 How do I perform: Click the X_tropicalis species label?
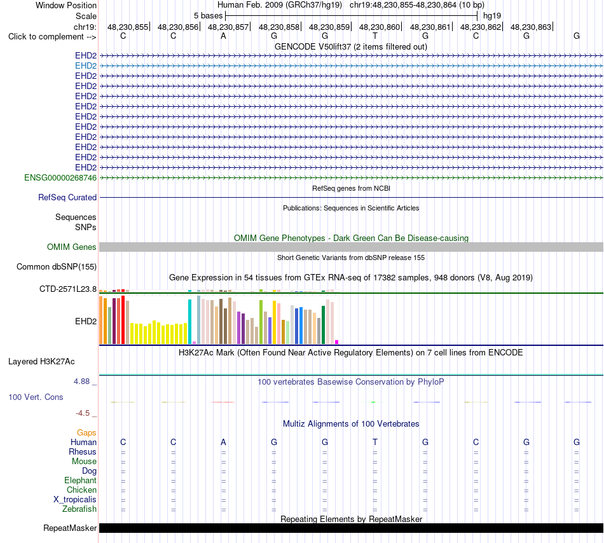(75, 499)
